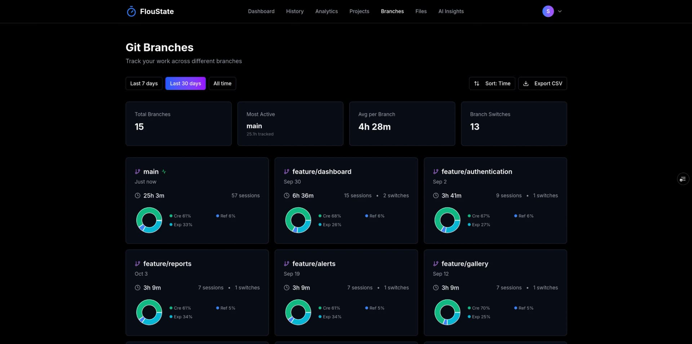Open the Sort: Time dropdown
692x344 pixels.
(x=492, y=83)
